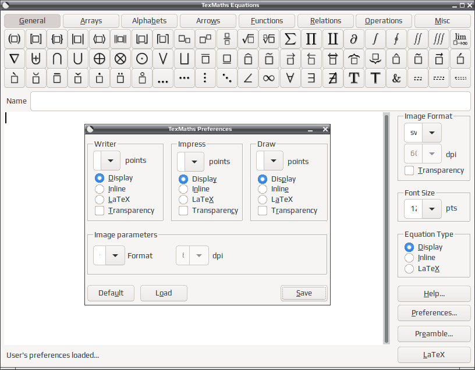The width and height of the screenshot is (475, 370).
Task: Open the Preamble... dialog
Action: click(x=434, y=334)
